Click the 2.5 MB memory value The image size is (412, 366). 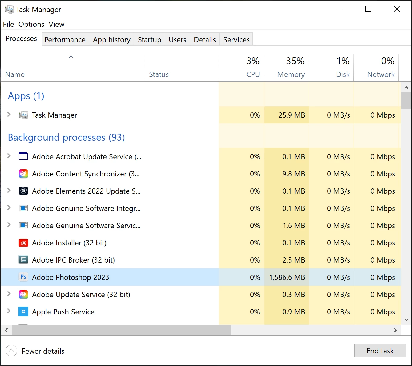pos(293,260)
